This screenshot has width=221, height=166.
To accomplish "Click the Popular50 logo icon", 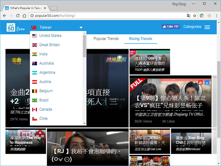I will [11, 27].
